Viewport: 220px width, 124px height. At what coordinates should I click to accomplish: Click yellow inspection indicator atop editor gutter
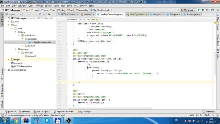point(215,23)
